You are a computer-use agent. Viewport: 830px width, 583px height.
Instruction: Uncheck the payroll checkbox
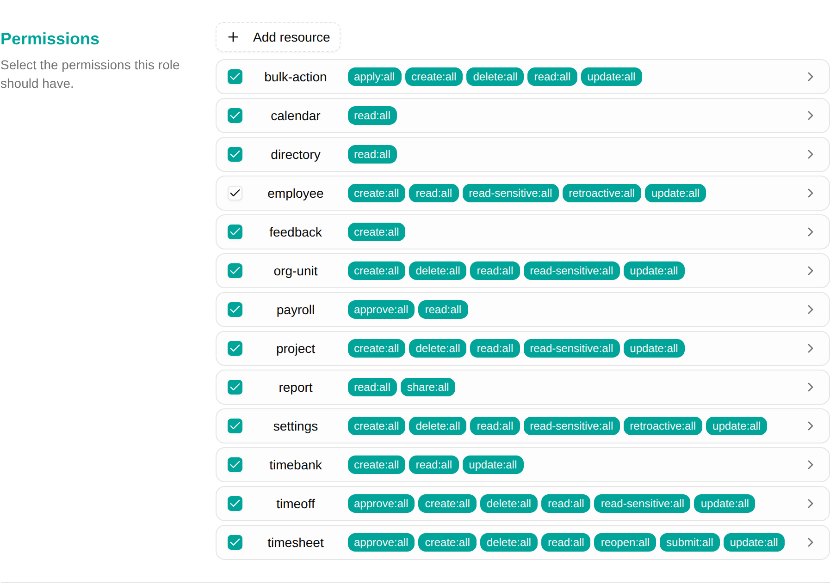coord(235,310)
